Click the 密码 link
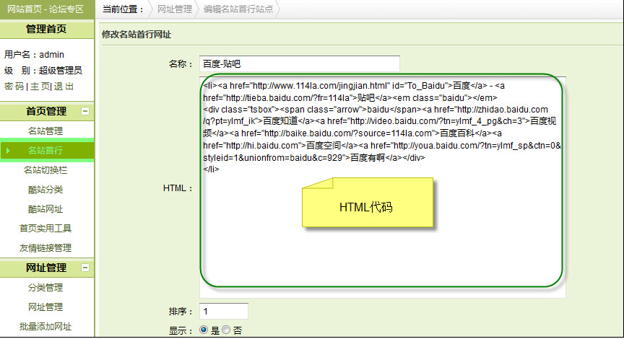Image resolution: width=624 pixels, height=339 pixels. pos(14,87)
